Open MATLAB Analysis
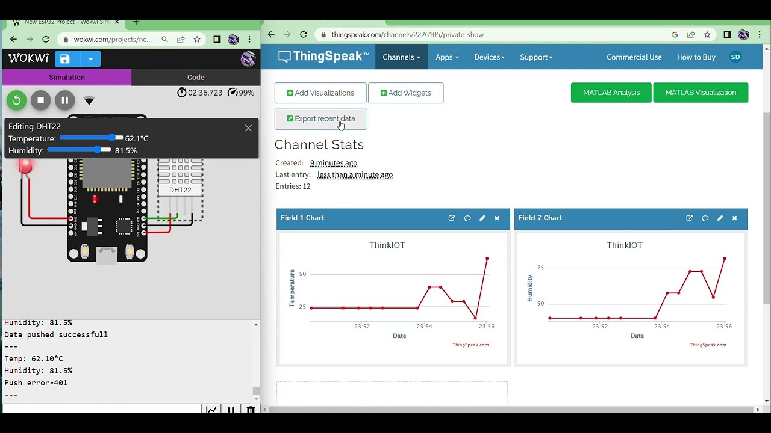This screenshot has height=433, width=771. point(611,93)
